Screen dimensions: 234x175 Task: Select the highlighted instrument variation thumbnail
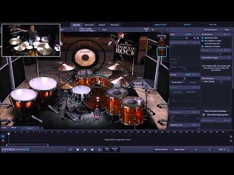[162, 52]
